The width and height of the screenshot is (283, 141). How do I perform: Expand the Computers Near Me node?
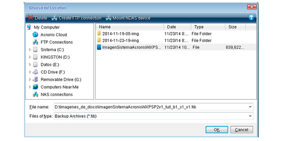pos(30,87)
